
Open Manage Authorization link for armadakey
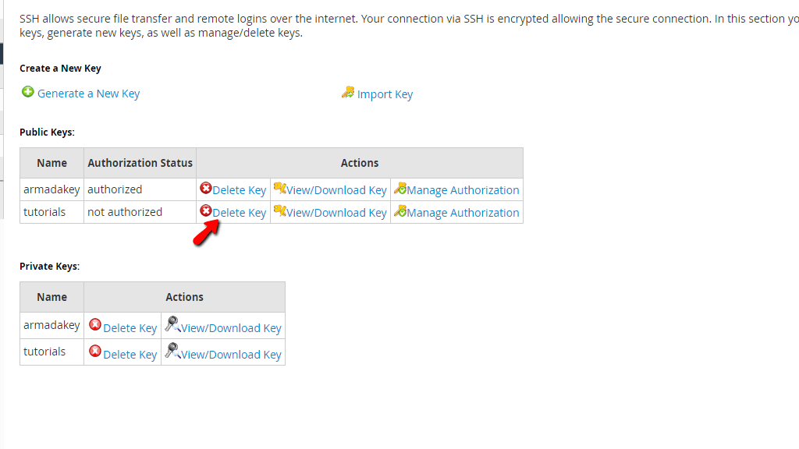pos(463,190)
